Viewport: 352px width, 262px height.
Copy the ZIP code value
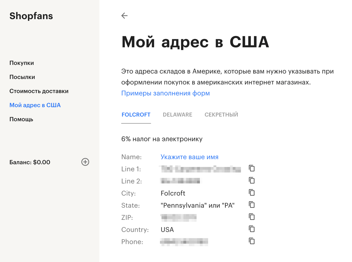pos(252,216)
